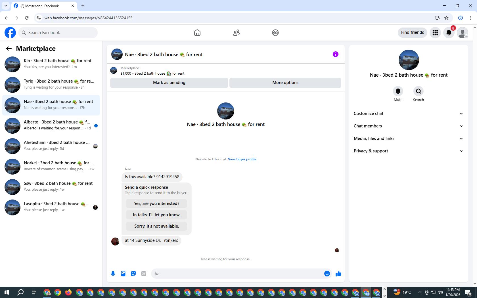Screen dimensions: 477x298
Task: Choose a sticker
Action: (x=133, y=274)
